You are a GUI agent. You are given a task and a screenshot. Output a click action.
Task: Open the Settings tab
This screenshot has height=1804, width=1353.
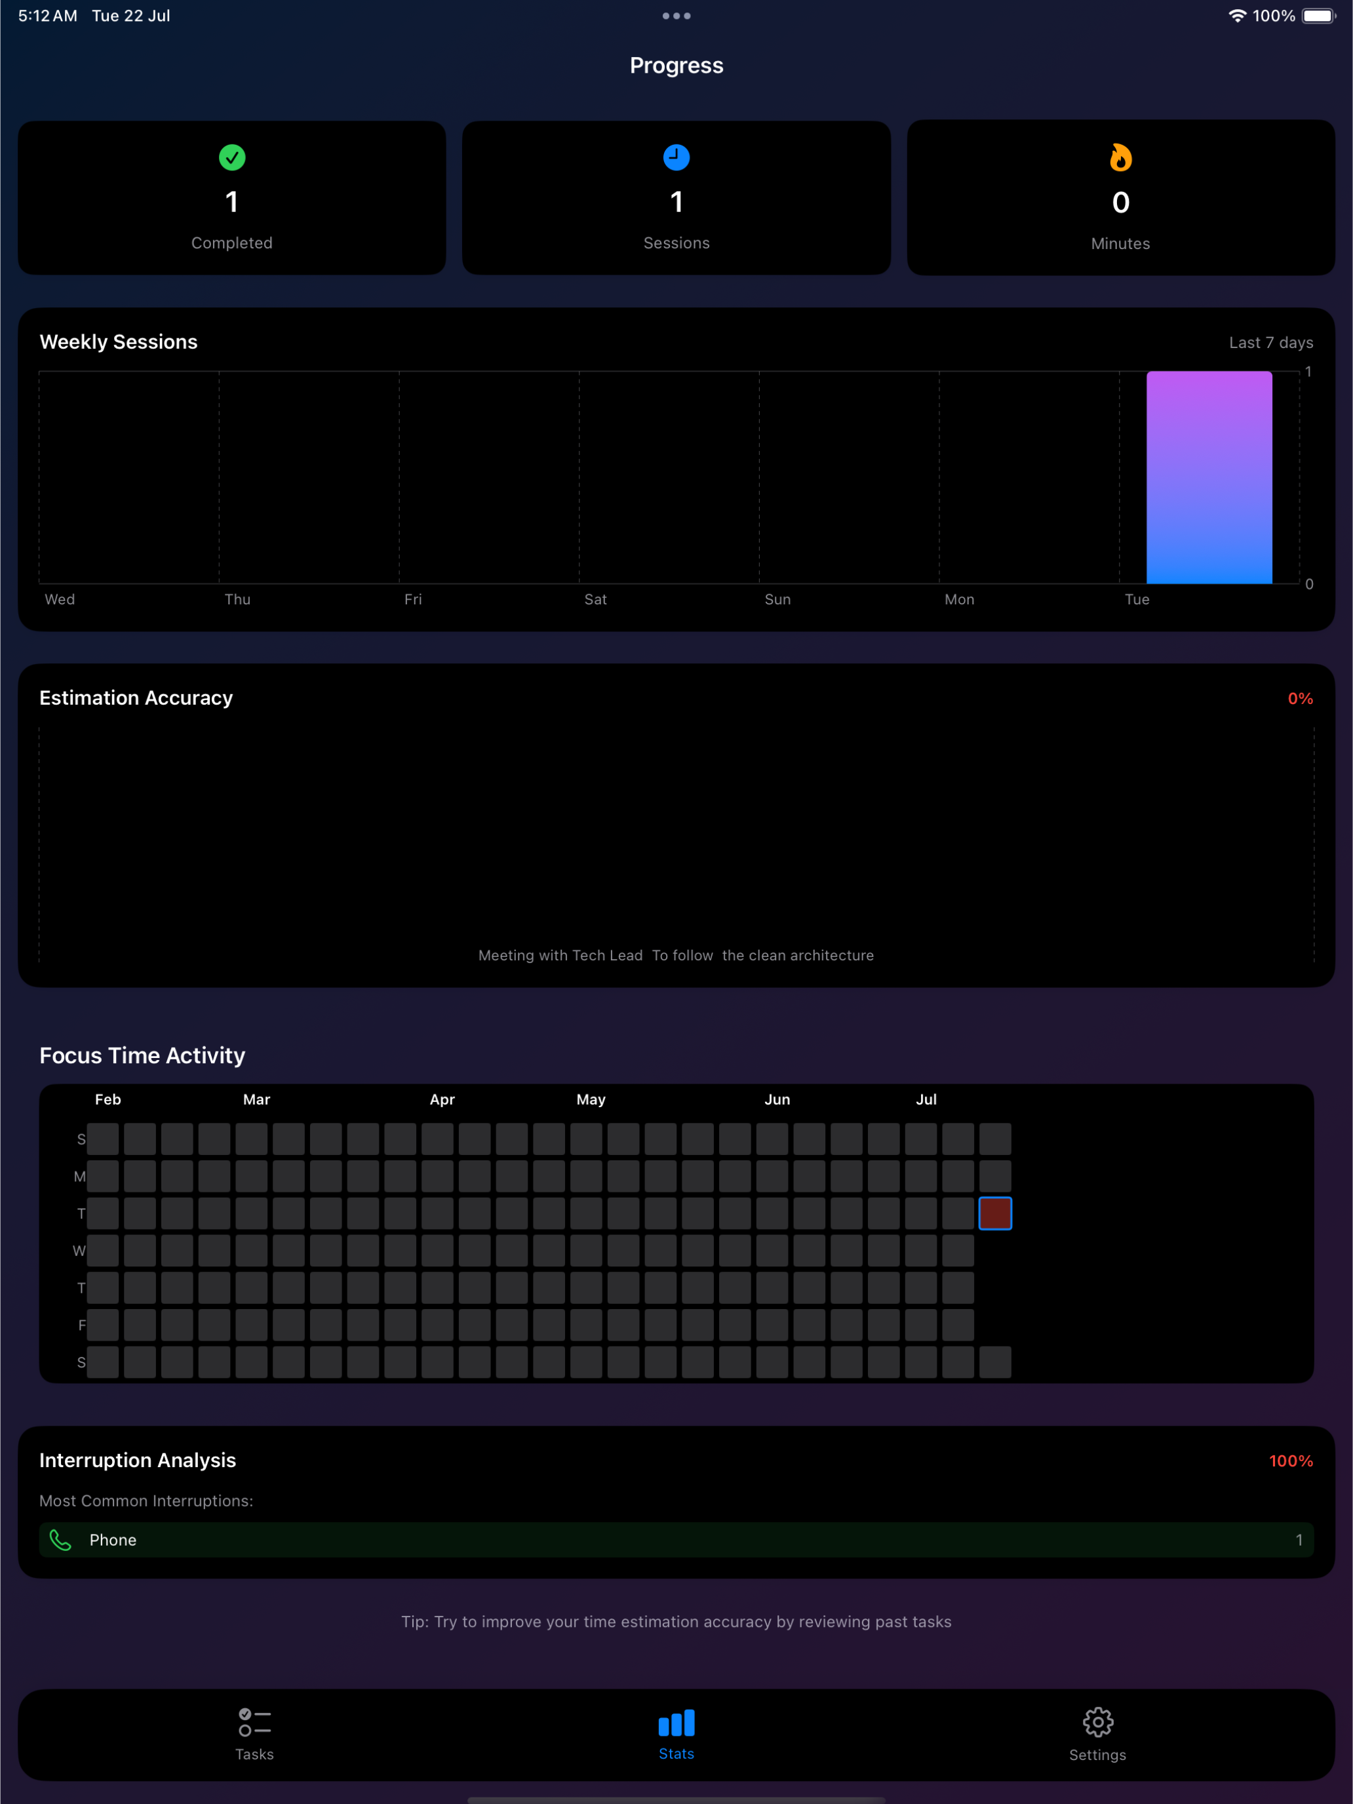coord(1098,1734)
